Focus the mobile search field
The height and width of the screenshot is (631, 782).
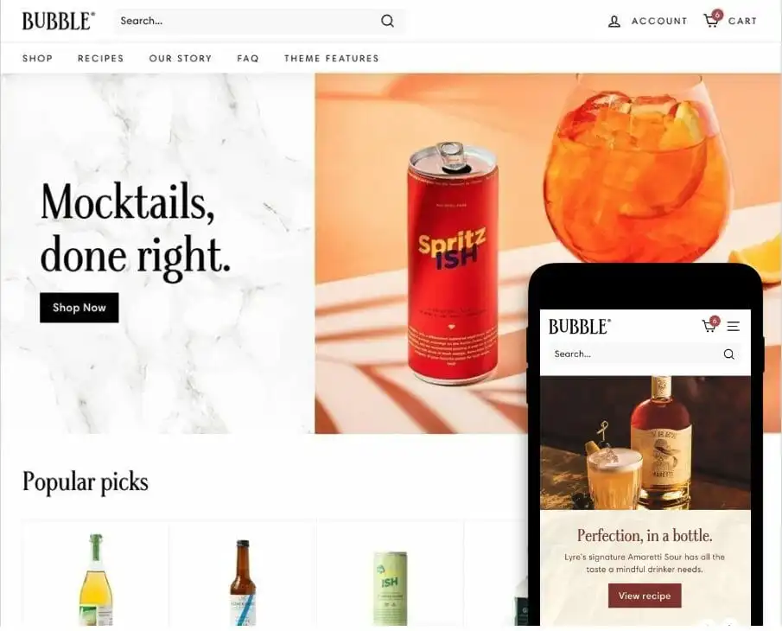click(x=645, y=354)
